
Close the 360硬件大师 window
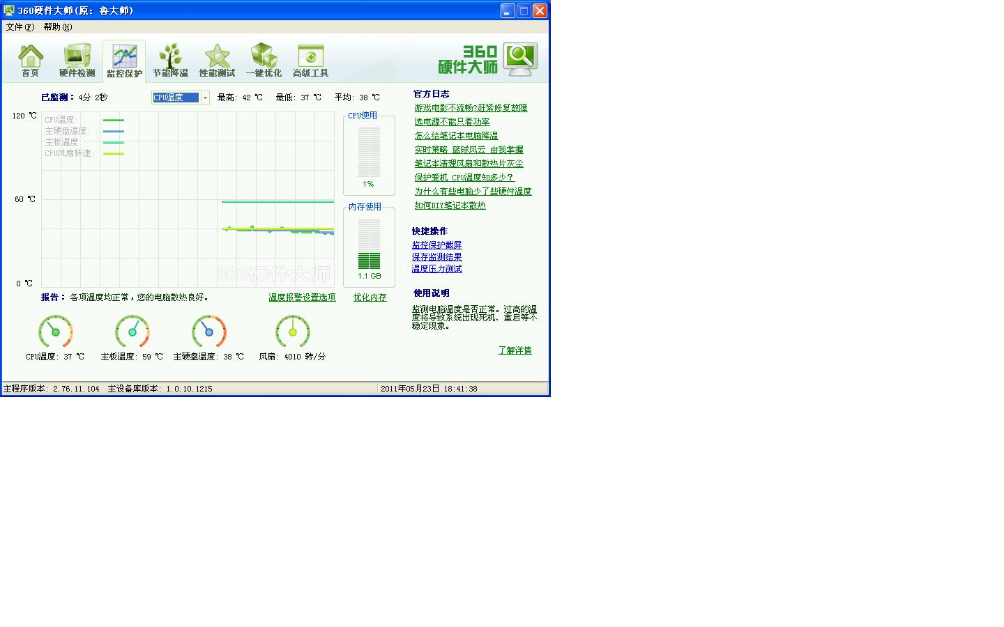point(540,10)
